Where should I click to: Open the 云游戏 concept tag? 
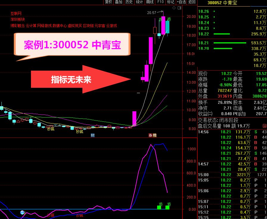pos(112,26)
